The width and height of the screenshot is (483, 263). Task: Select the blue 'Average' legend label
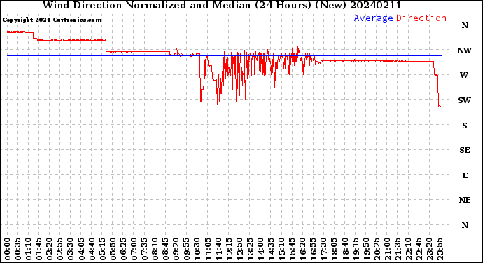373,18
